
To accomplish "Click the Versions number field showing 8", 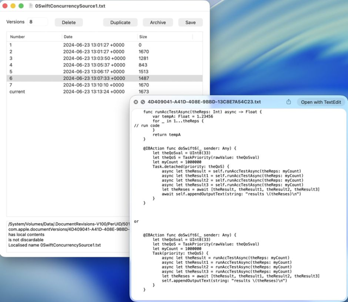I will [38, 22].
